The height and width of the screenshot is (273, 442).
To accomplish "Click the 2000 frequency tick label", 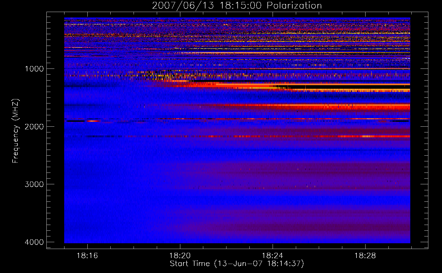I will pos(34,126).
